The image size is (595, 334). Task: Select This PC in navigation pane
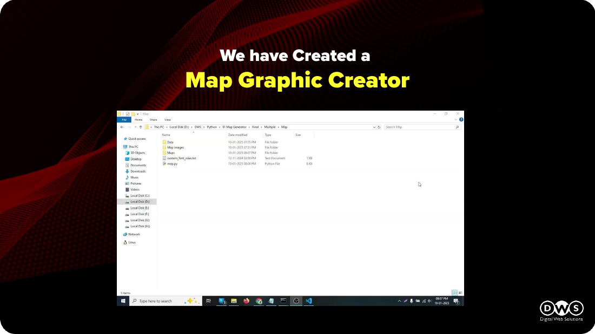[130, 147]
